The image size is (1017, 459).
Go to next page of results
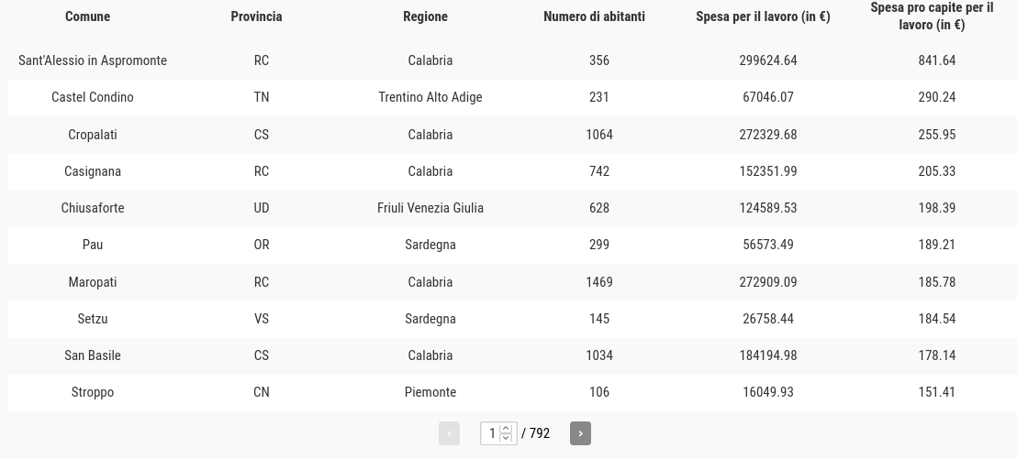[580, 433]
